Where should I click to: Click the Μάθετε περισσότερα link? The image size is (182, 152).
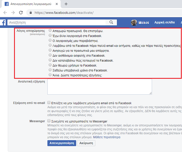coord(106,137)
